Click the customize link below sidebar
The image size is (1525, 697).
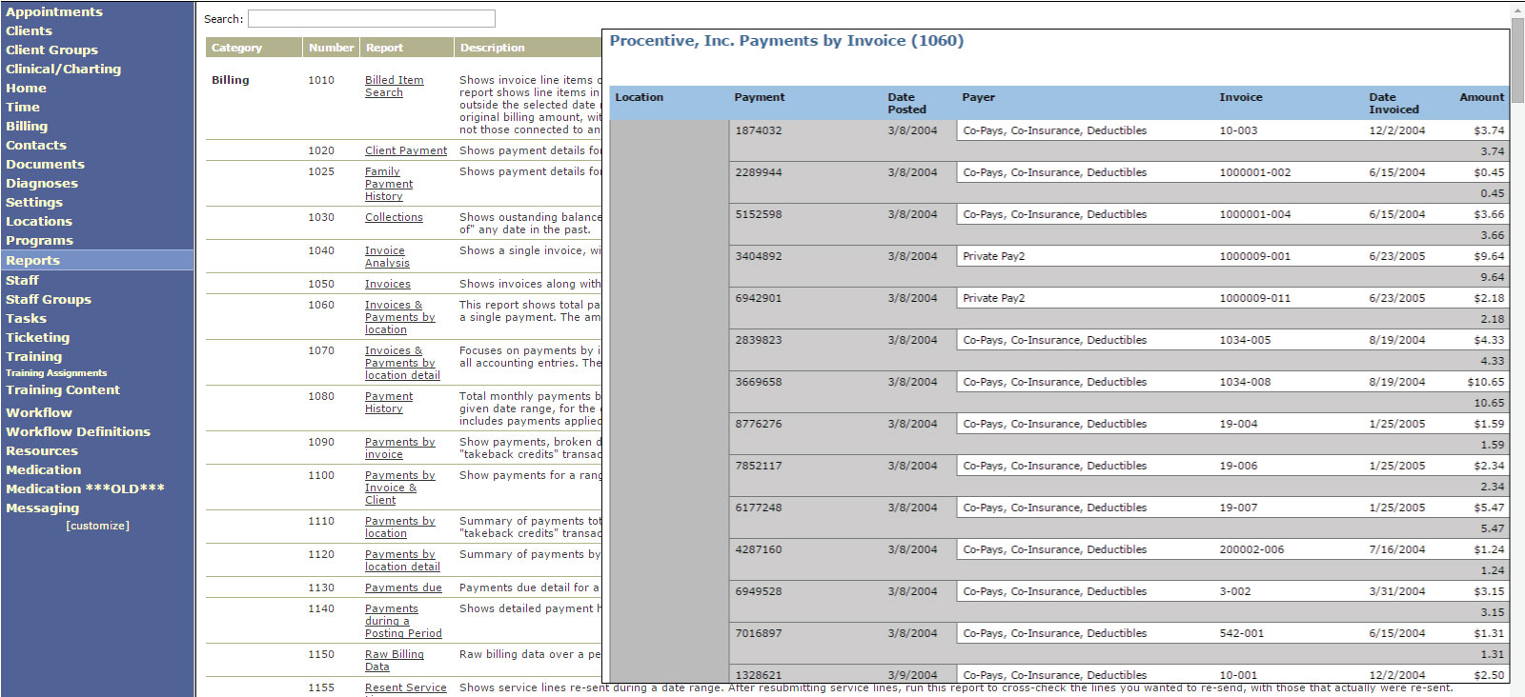pyautogui.click(x=97, y=526)
